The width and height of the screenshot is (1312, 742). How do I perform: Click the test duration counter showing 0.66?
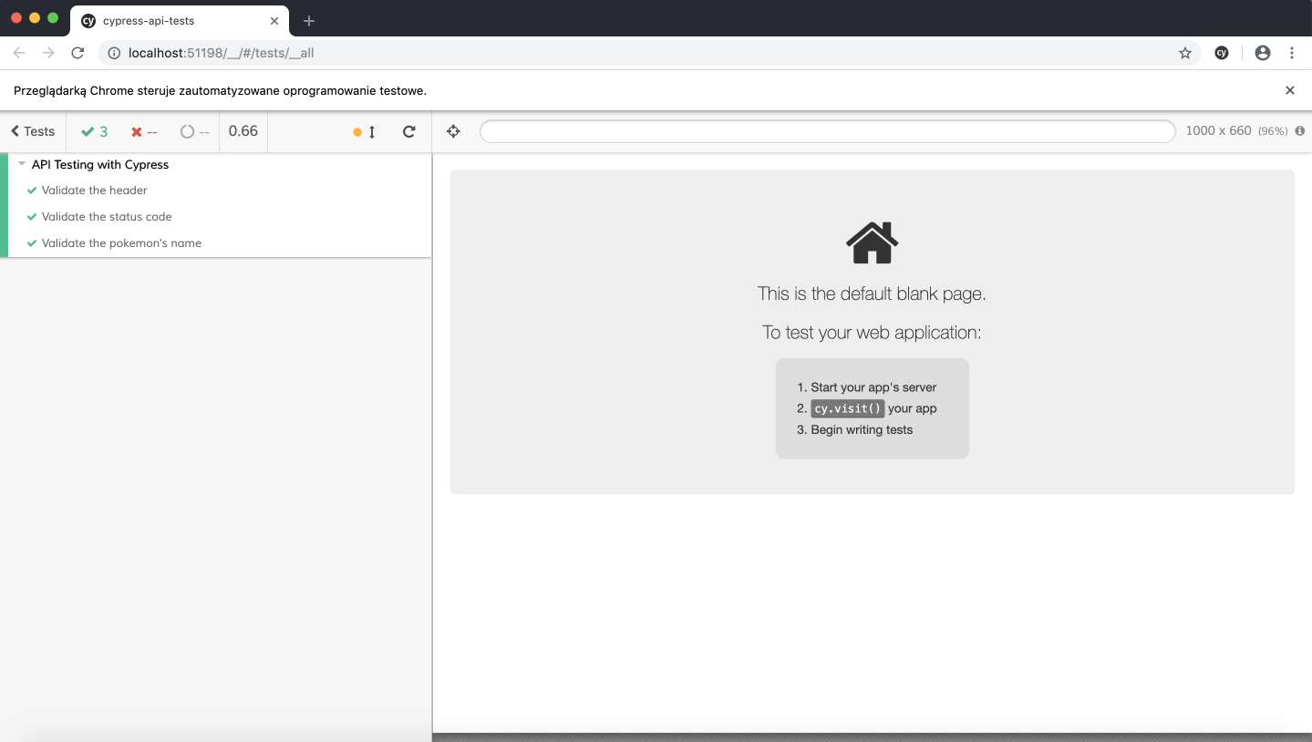[x=243, y=130]
